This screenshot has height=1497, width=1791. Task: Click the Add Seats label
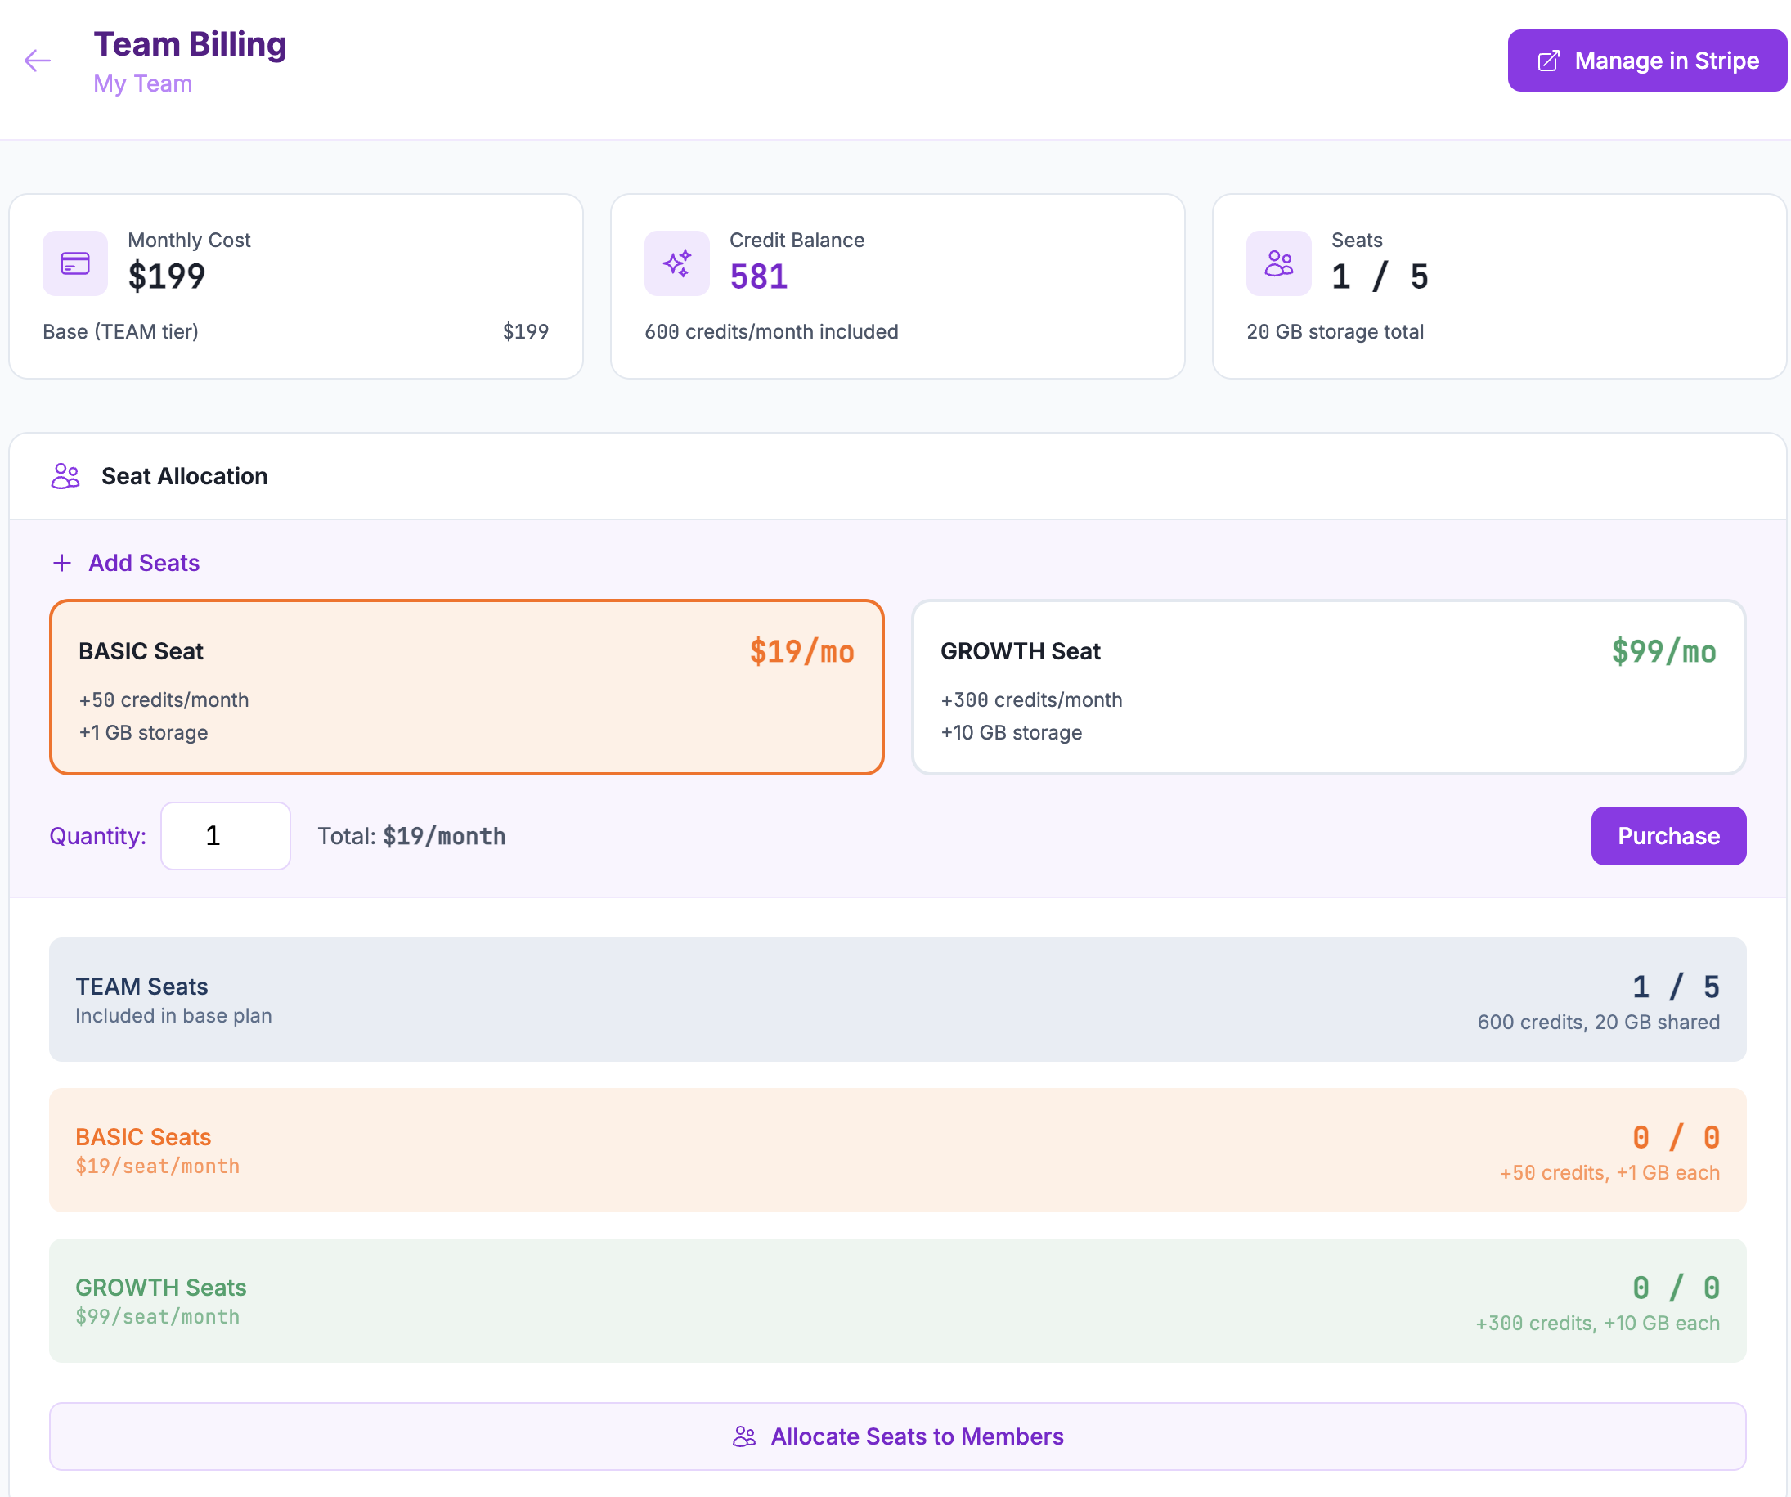[x=144, y=563]
